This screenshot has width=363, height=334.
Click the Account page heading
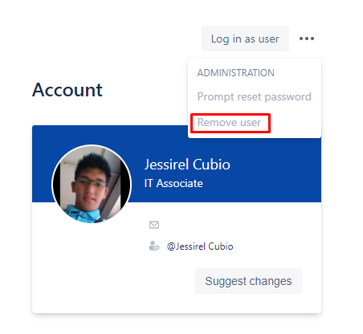click(67, 90)
